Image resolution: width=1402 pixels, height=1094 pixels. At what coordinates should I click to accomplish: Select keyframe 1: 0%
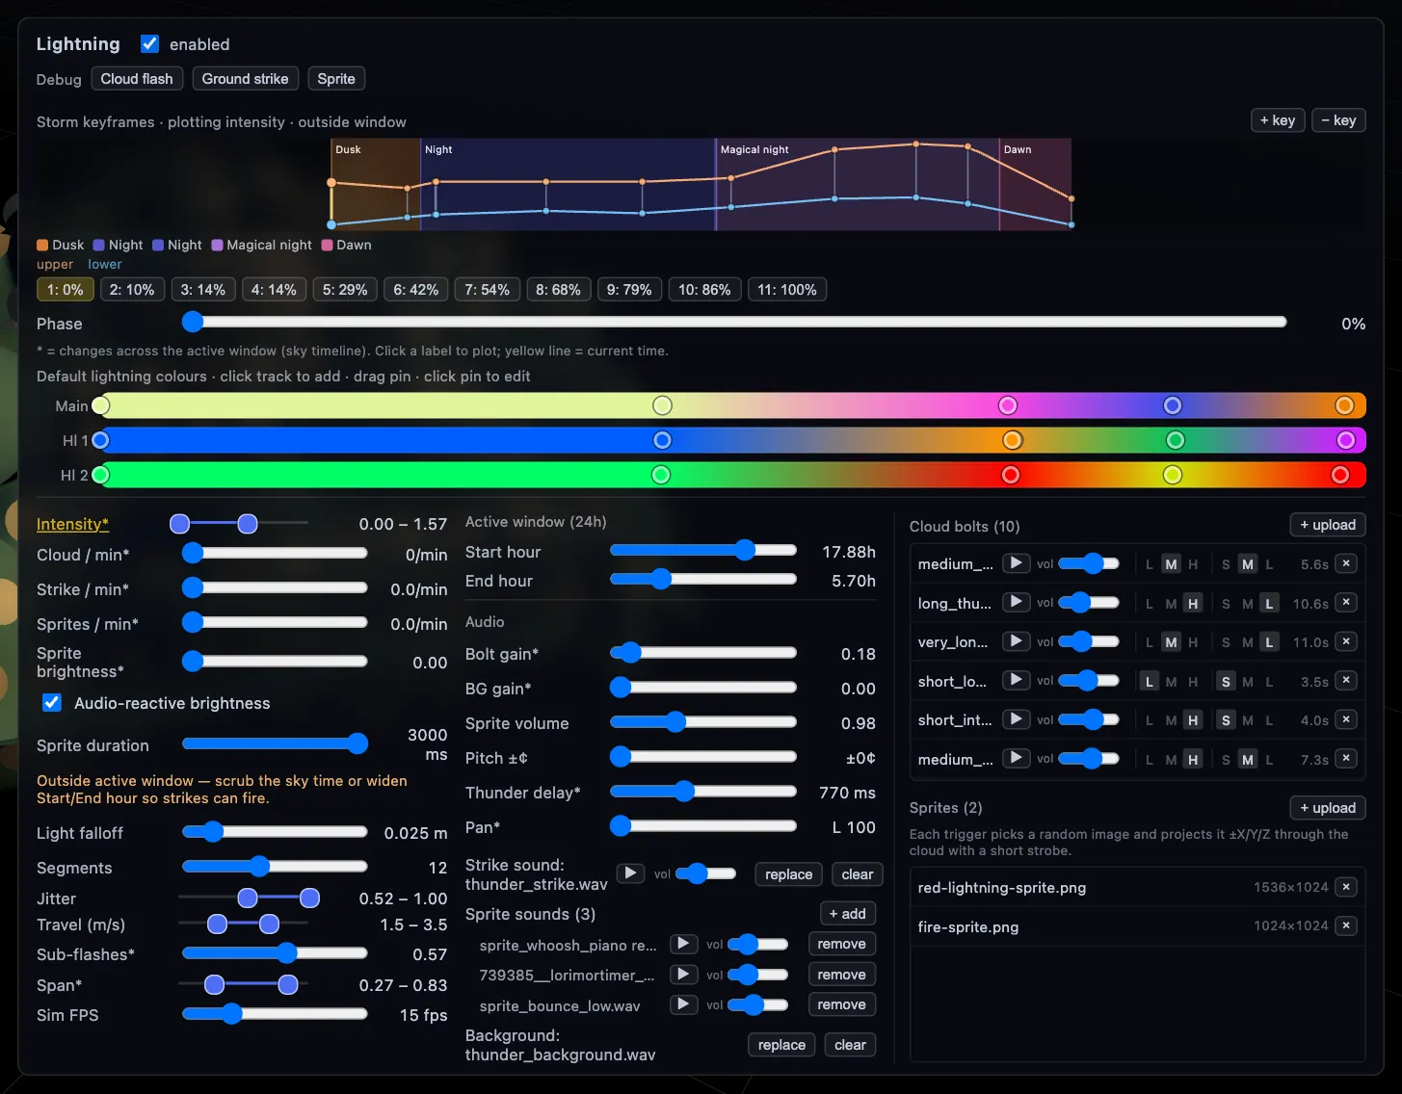tap(66, 290)
